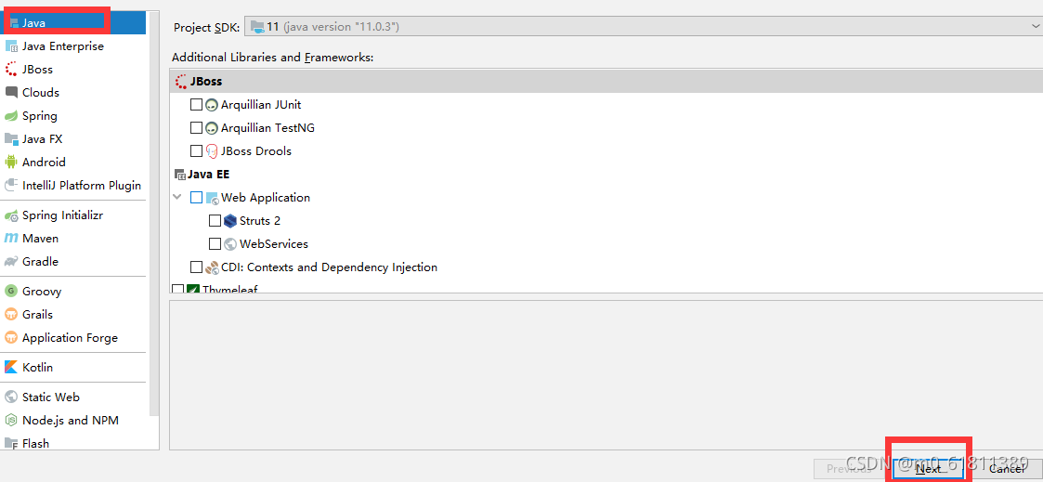Click the Spring leaf icon
Screen dimensions: 1043x482
[x=10, y=116]
